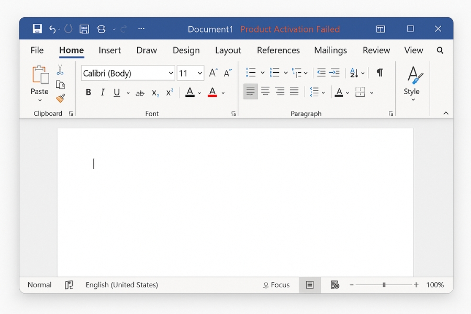471x314 pixels.
Task: Apply the paragraph Shading color
Action: [x=339, y=92]
